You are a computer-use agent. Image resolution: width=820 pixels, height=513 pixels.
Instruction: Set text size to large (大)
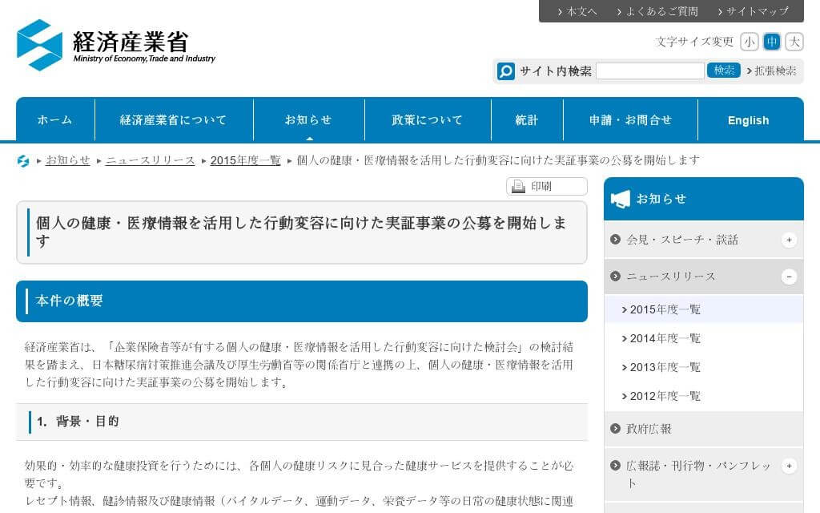[x=794, y=42]
